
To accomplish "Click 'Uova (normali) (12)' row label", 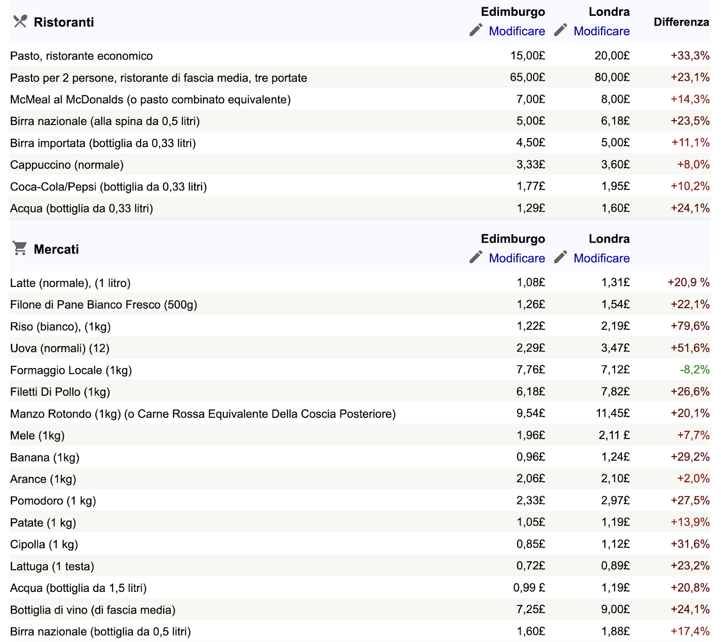I will (60, 348).
